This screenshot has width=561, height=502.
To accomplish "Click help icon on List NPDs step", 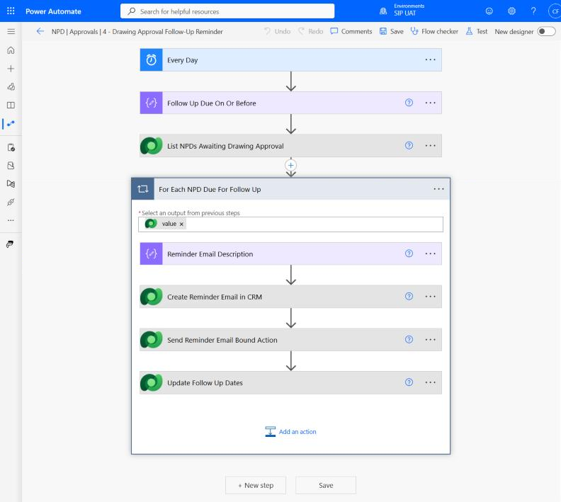I will pos(409,146).
